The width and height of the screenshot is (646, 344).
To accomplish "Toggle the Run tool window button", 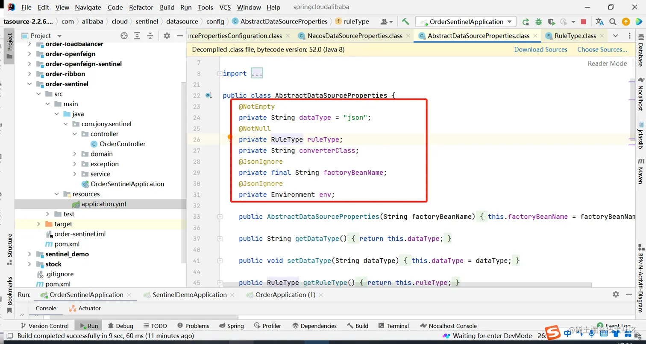I will (x=89, y=326).
